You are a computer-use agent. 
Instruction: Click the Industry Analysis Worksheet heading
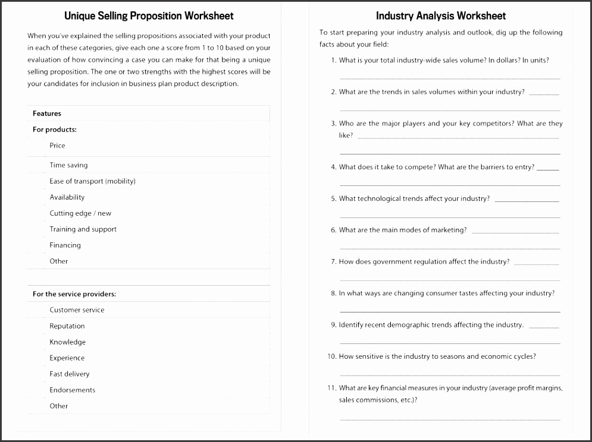[441, 16]
